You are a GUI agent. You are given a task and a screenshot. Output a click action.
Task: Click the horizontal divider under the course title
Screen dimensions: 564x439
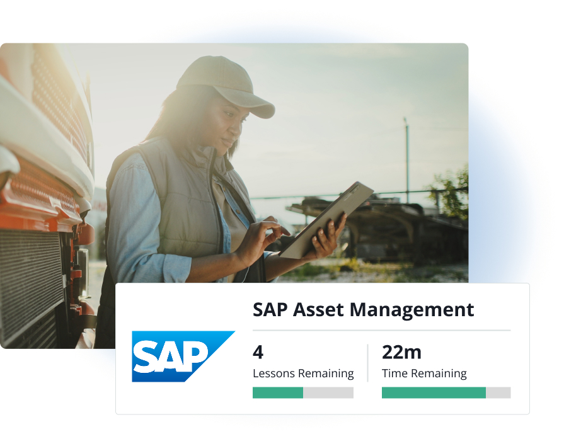[x=381, y=330]
